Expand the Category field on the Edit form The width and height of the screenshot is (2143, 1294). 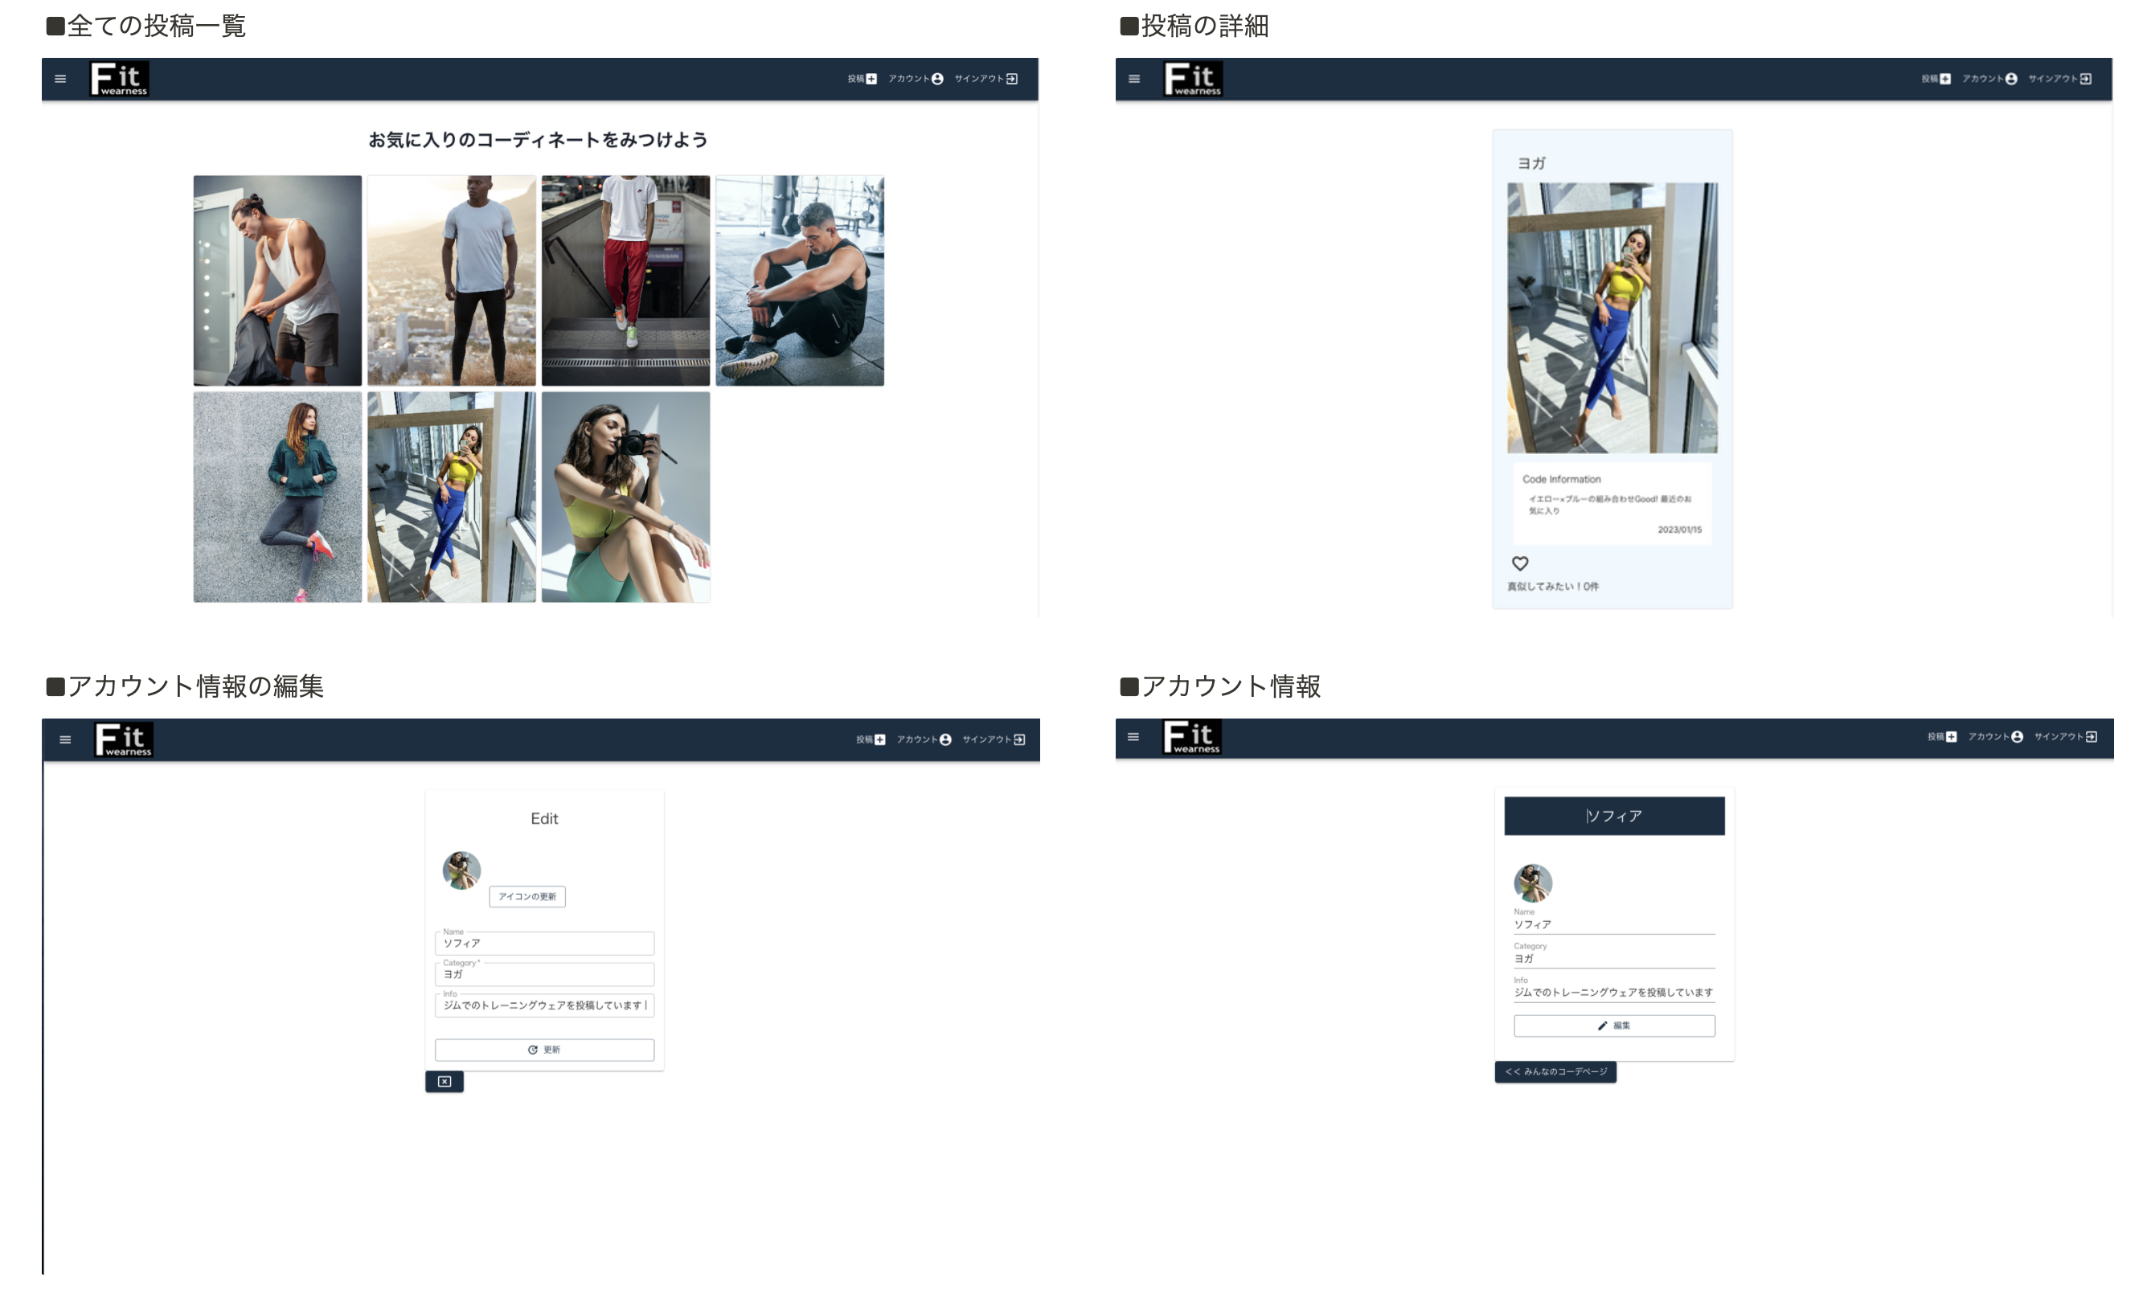tap(544, 974)
